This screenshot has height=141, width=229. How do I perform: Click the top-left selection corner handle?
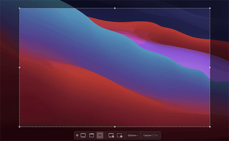(19, 8)
